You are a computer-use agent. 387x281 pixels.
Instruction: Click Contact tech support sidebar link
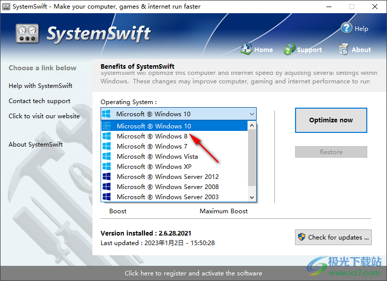[x=39, y=101]
